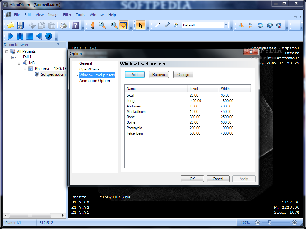306x229 pixels.
Task: Select Animation Option in tree
Action: pos(94,81)
